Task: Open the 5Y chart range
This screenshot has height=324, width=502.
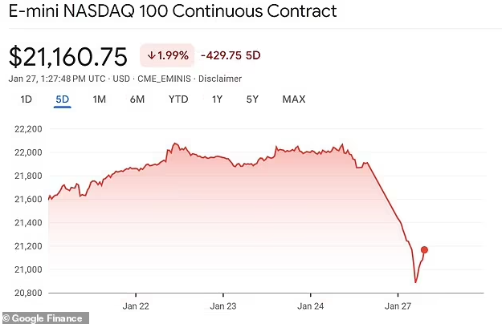Action: pyautogui.click(x=252, y=99)
